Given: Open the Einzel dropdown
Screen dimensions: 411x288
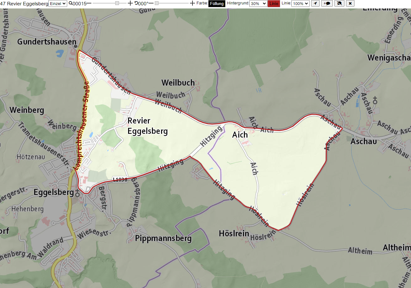Looking at the screenshot, I should click(58, 3).
